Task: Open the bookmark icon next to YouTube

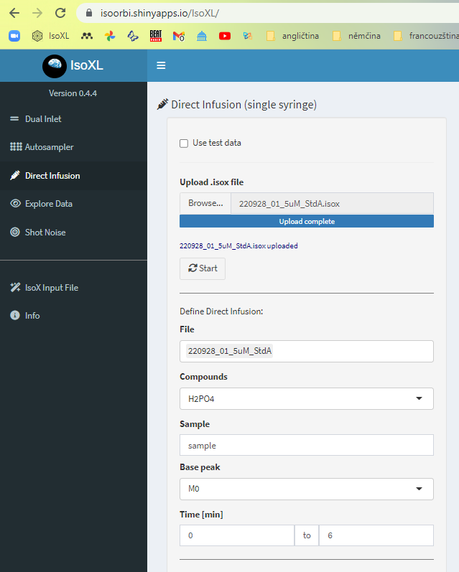Action: pos(248,36)
